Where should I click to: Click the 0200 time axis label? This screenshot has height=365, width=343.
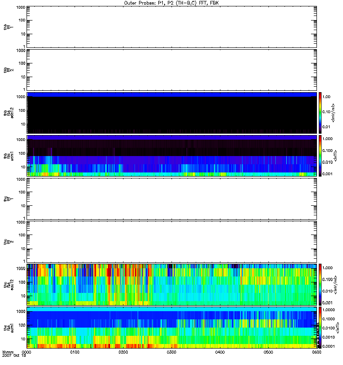[x=123, y=353]
